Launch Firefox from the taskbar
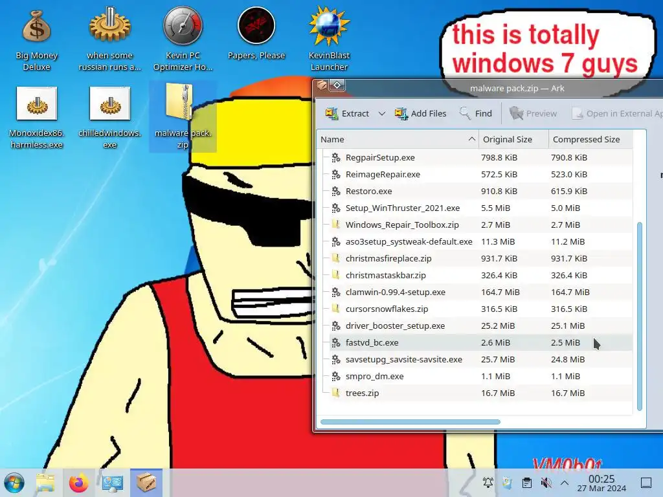Viewport: 663px width, 497px height. [78, 483]
